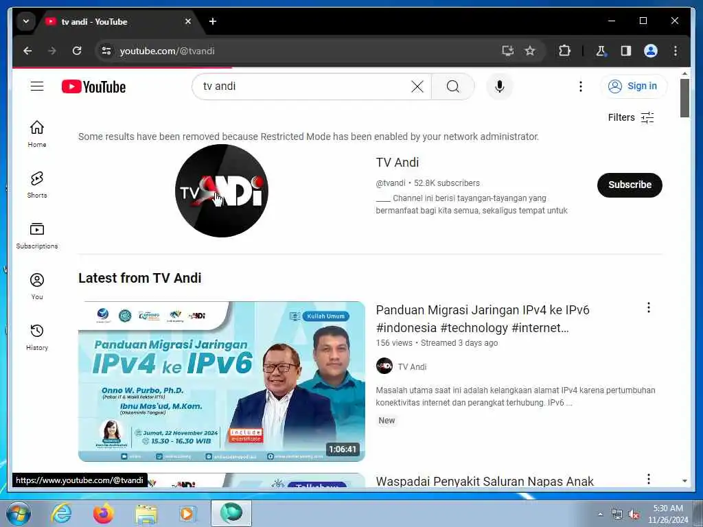Image resolution: width=703 pixels, height=527 pixels.
Task: Open the Home sidebar item
Action: point(37,134)
